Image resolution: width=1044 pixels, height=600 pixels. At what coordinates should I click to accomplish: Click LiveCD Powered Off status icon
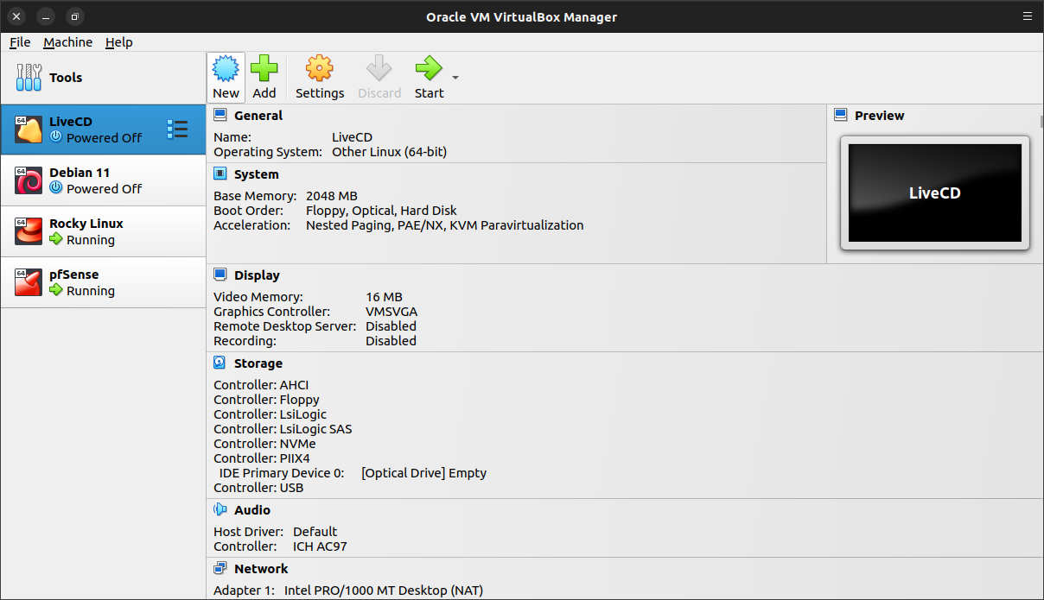[x=56, y=137]
